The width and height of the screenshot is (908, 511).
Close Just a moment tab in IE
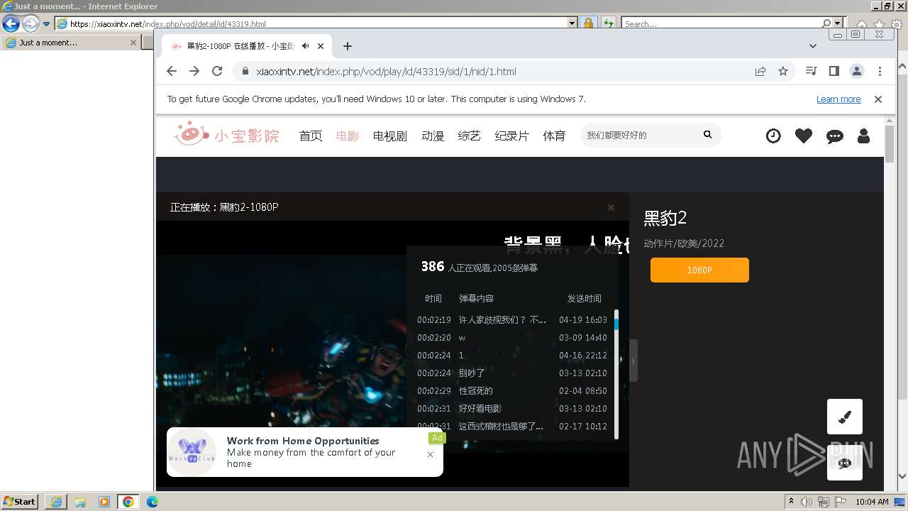[133, 43]
